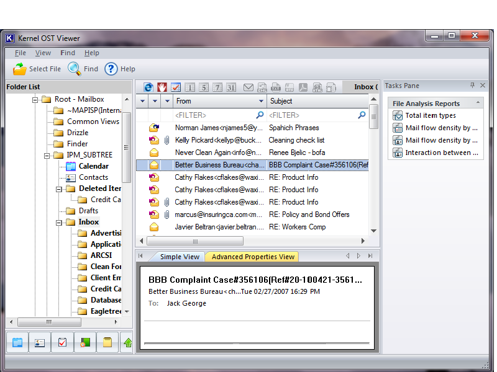The height and width of the screenshot is (372, 497).
Task: Click the save as HTML icon
Action: [x=317, y=87]
